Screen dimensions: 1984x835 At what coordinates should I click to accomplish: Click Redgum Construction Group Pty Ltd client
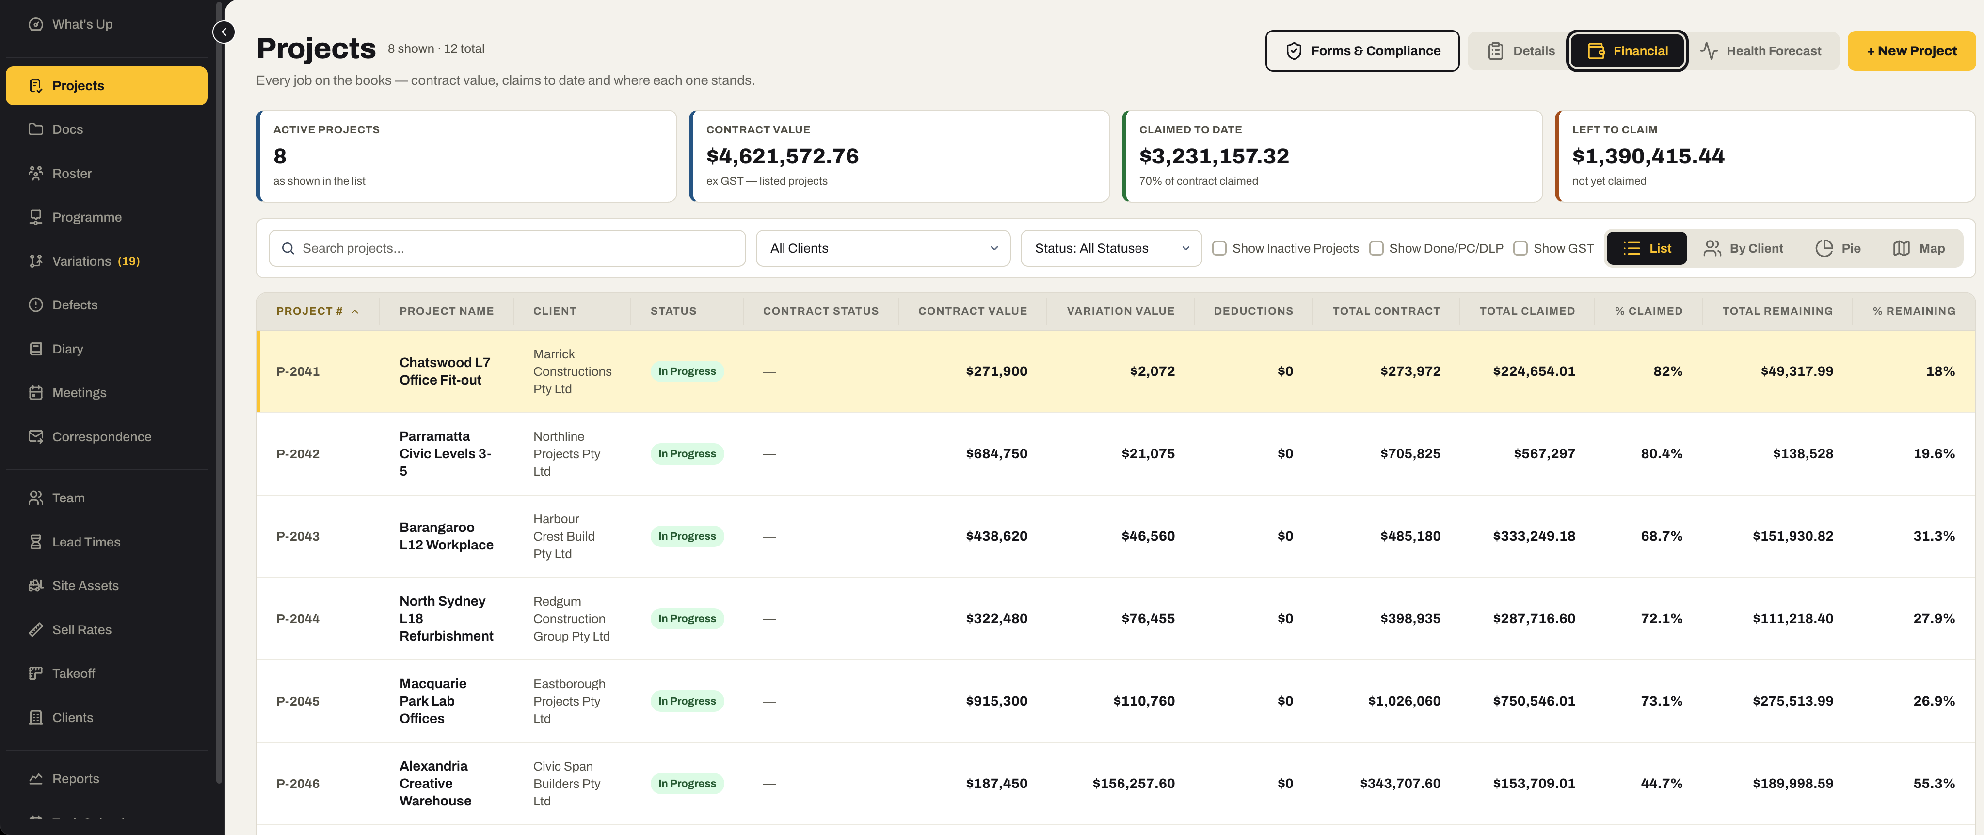571,619
